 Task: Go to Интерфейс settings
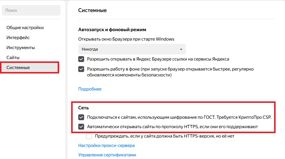pyautogui.click(x=18, y=38)
